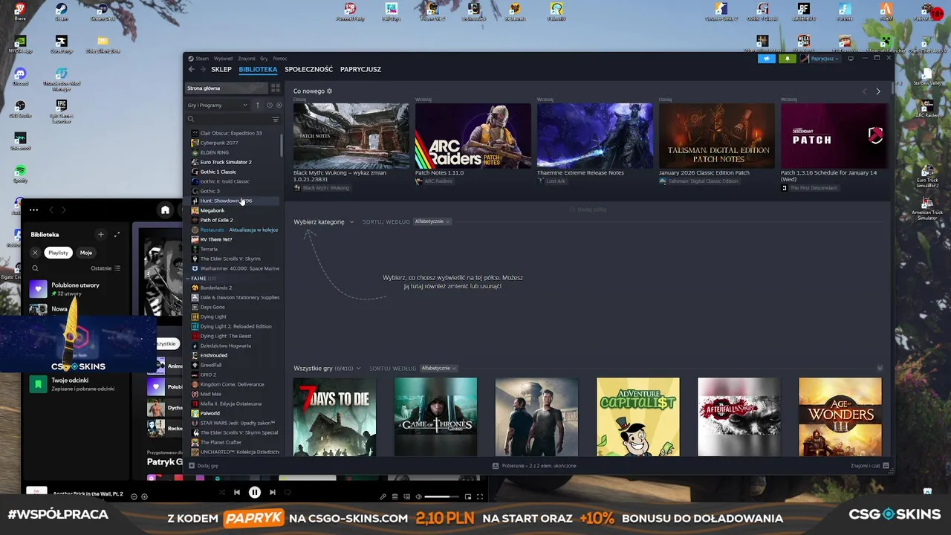Open Steam announcements megaphone button
Viewport: 951px width, 535px height.
click(x=767, y=59)
